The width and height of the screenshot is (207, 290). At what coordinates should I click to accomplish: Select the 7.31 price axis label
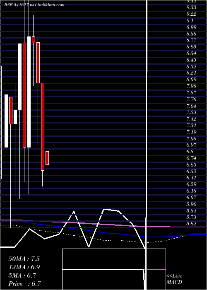coord(191,126)
